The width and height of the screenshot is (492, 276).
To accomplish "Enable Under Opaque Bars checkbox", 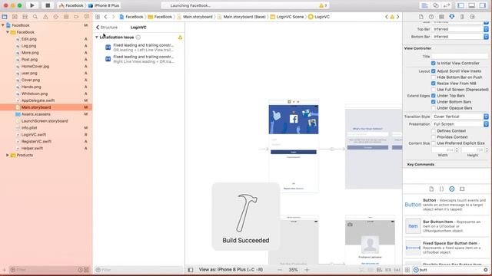I will point(434,108).
